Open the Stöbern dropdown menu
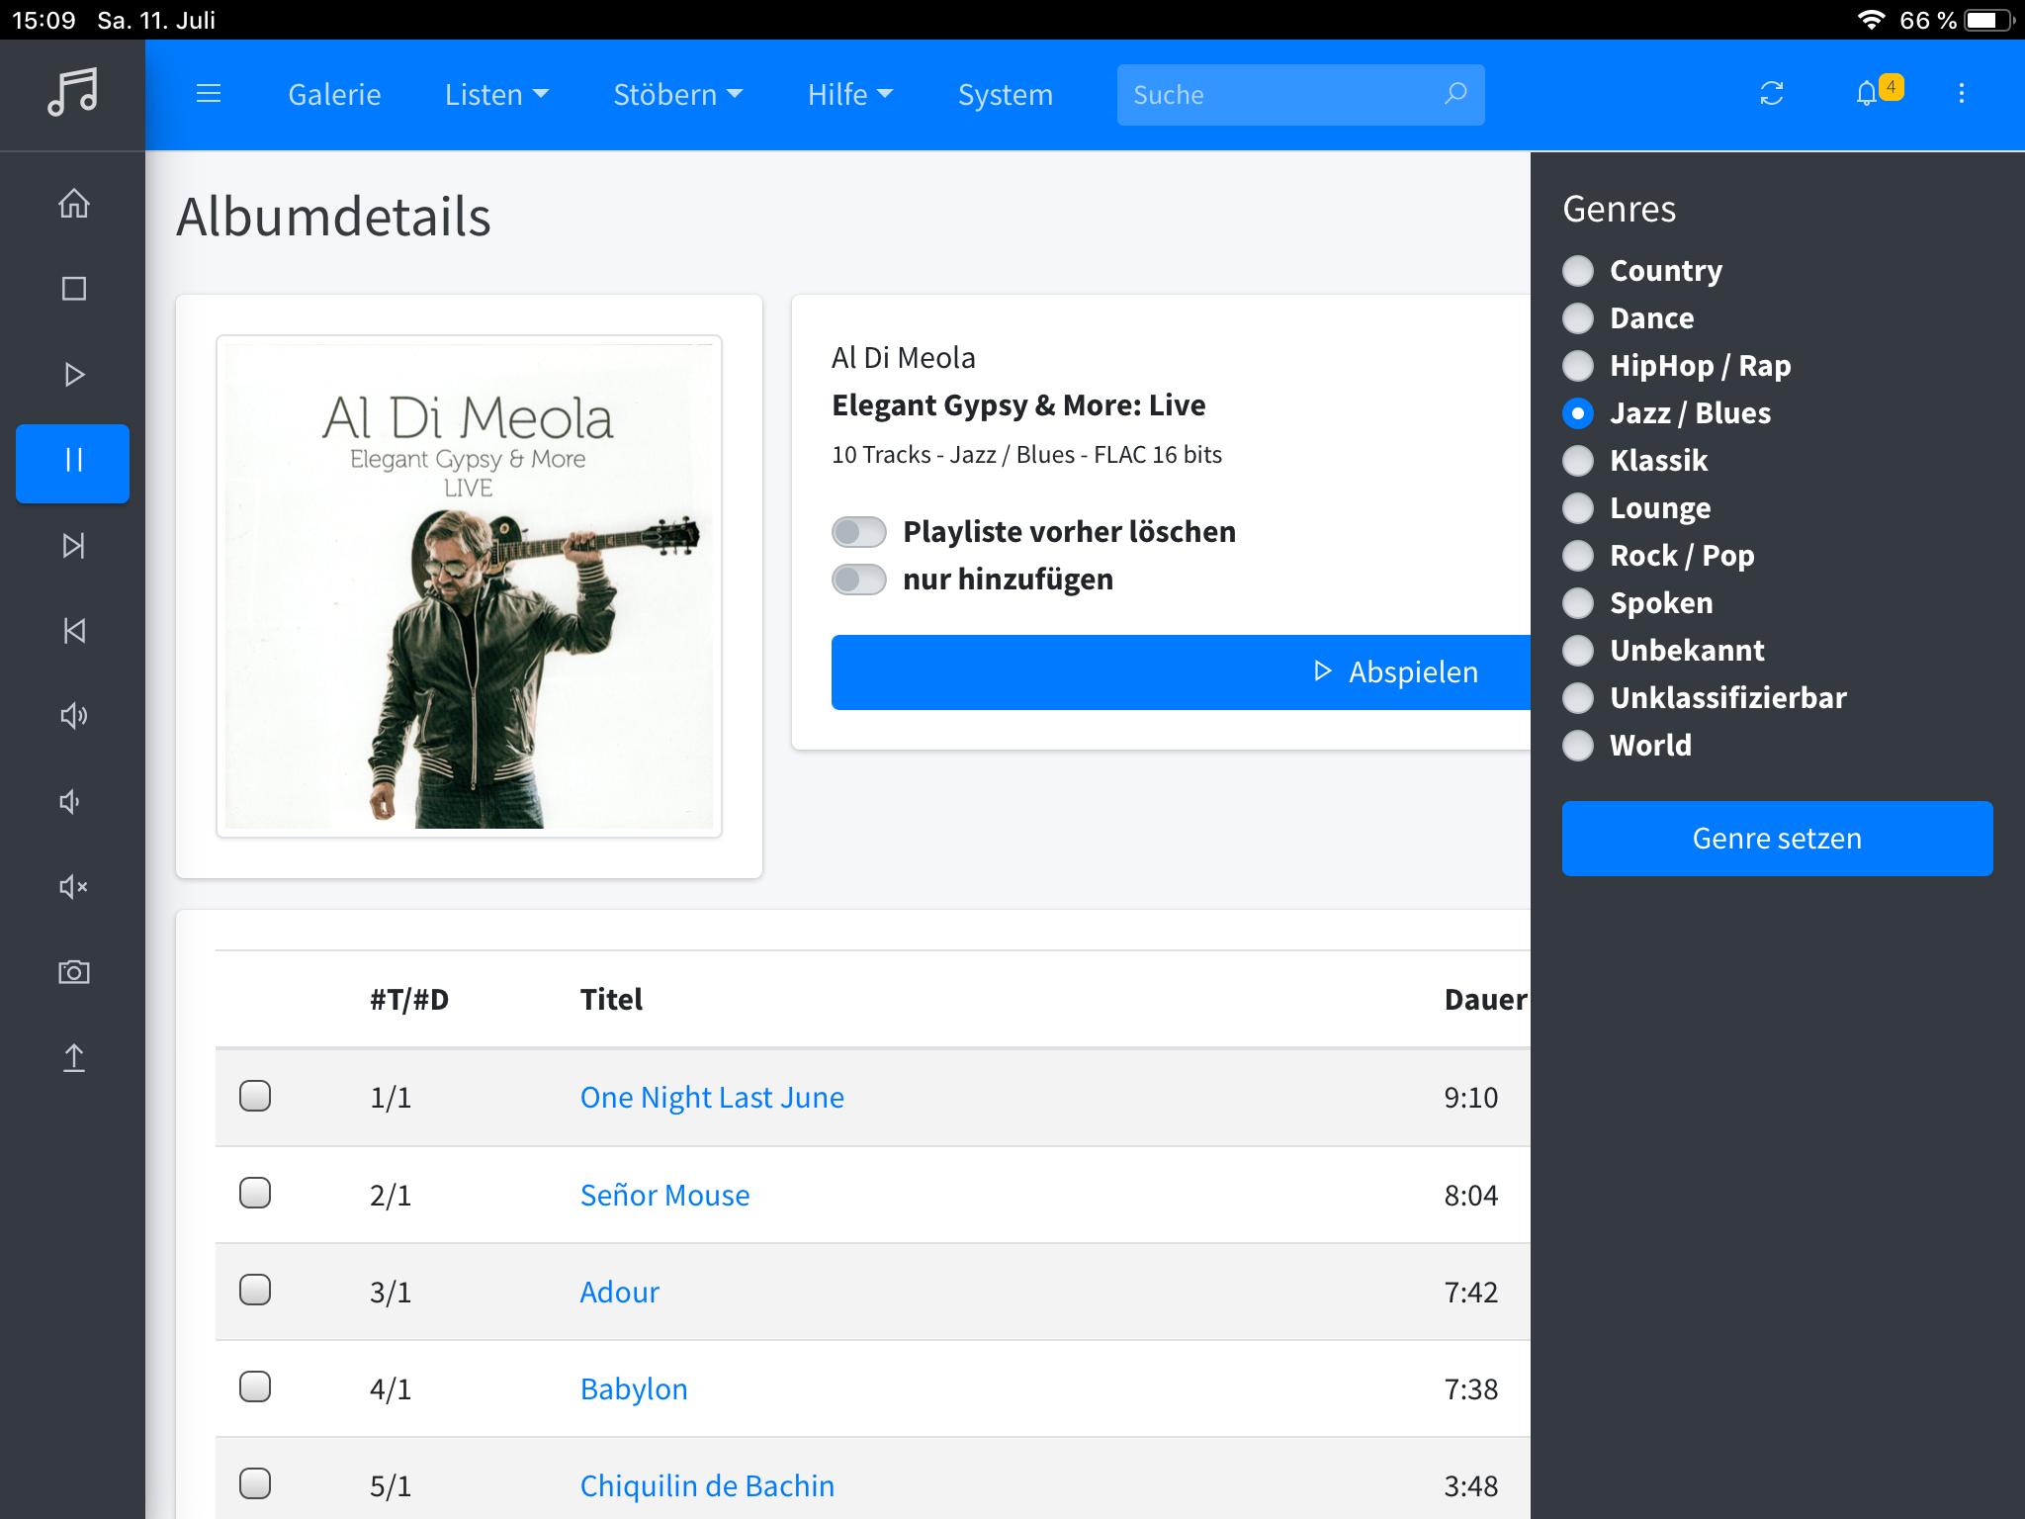 pos(677,95)
